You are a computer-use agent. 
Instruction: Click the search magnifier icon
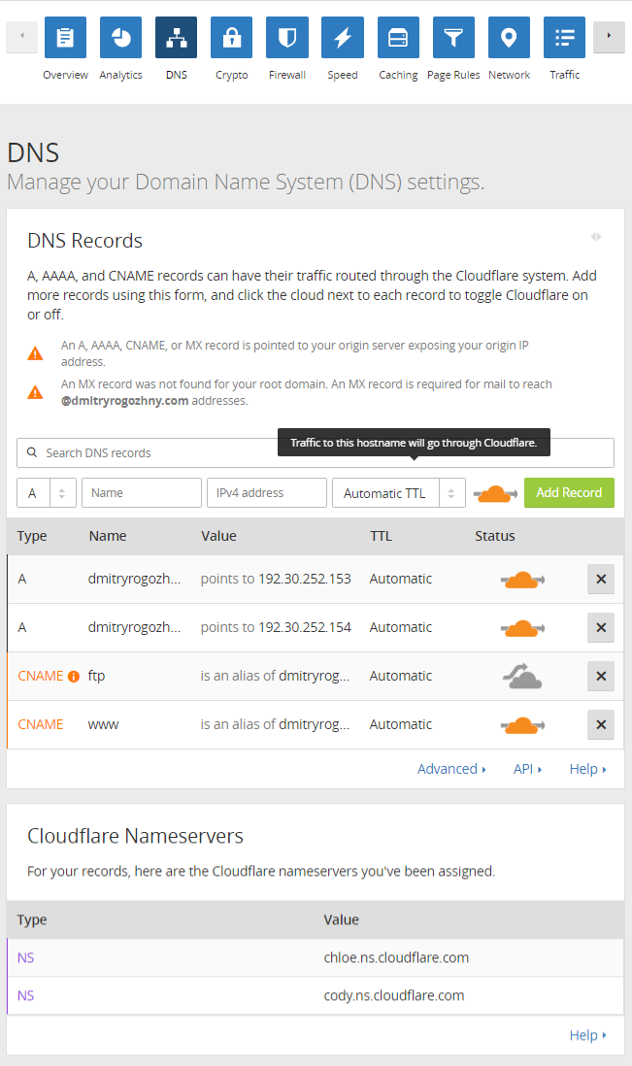coord(32,452)
